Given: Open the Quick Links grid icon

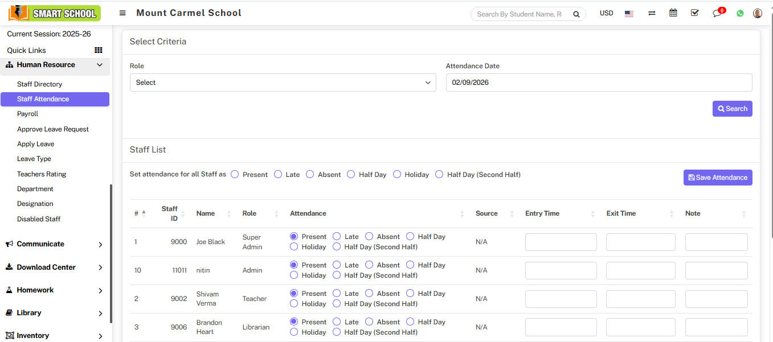Looking at the screenshot, I should point(99,50).
